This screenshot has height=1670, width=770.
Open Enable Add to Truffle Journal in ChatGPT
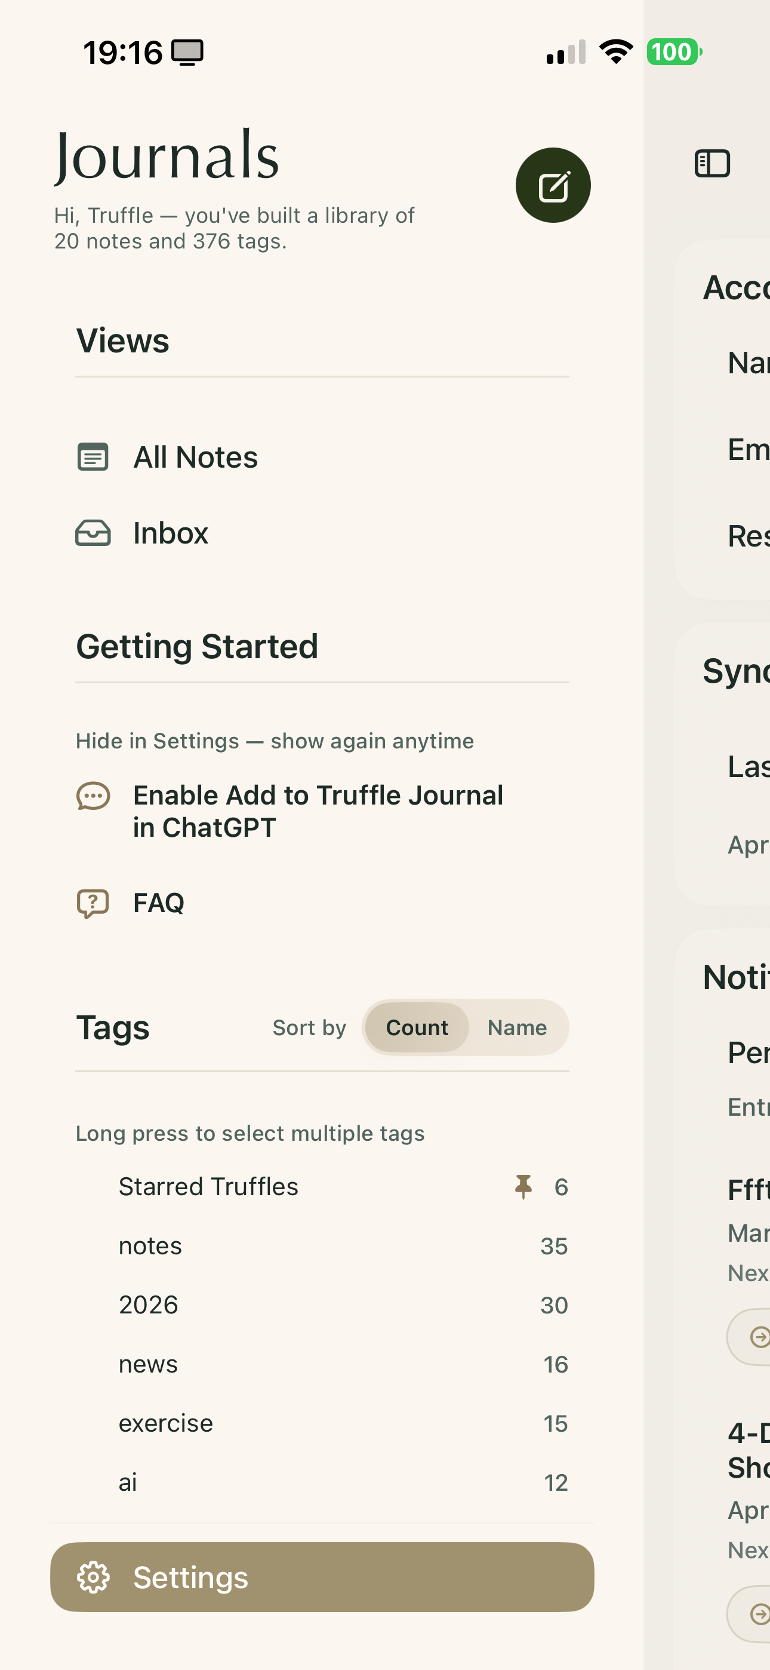[322, 811]
